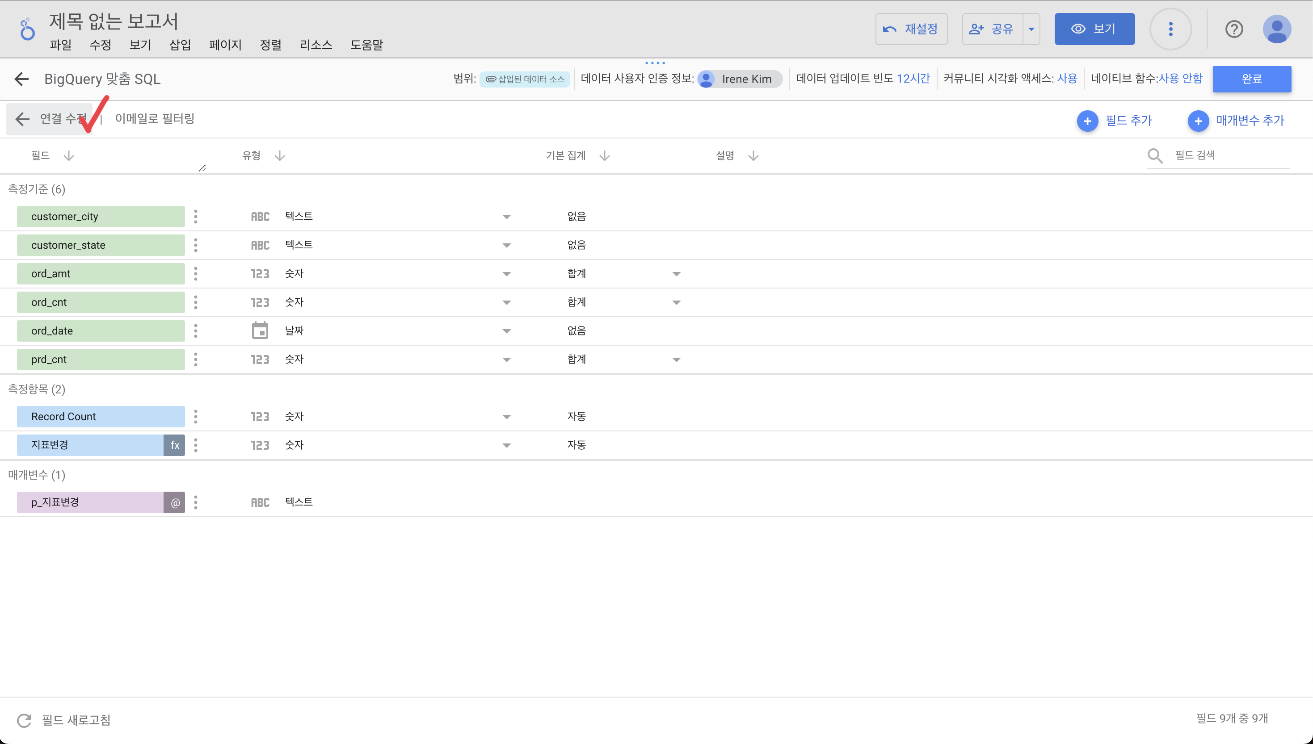This screenshot has height=744, width=1313.
Task: Open the 리소스 menu
Action: (x=316, y=45)
